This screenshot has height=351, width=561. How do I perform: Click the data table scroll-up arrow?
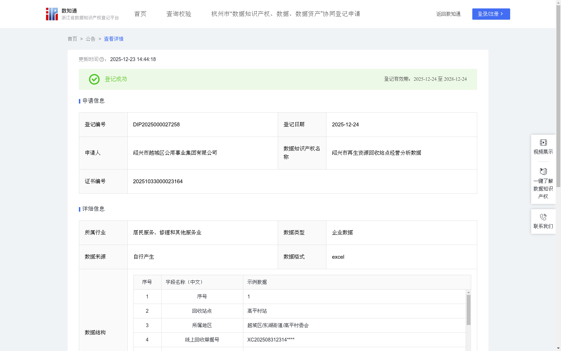(x=468, y=292)
